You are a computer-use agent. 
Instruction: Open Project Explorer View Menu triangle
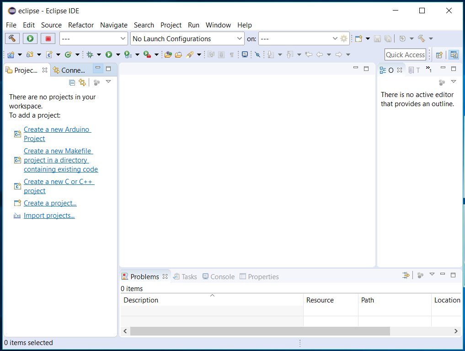point(108,81)
